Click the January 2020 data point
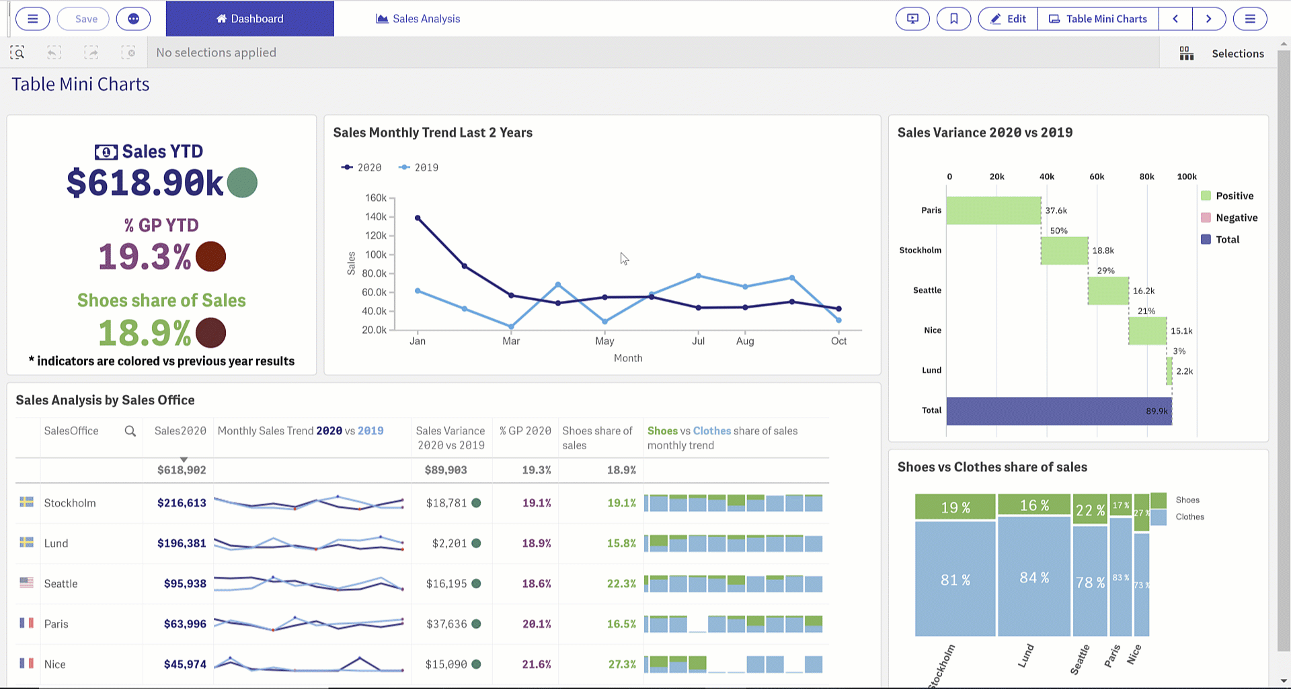The image size is (1291, 689). click(418, 218)
